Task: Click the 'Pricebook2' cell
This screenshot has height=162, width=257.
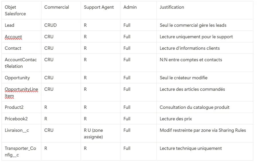Action: [16, 119]
